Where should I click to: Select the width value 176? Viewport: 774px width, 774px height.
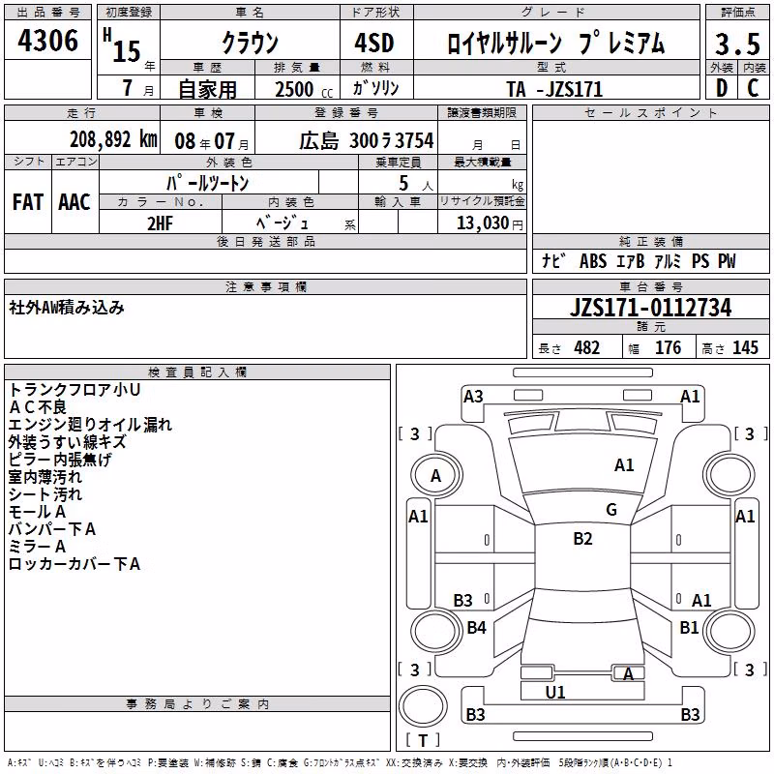click(668, 347)
